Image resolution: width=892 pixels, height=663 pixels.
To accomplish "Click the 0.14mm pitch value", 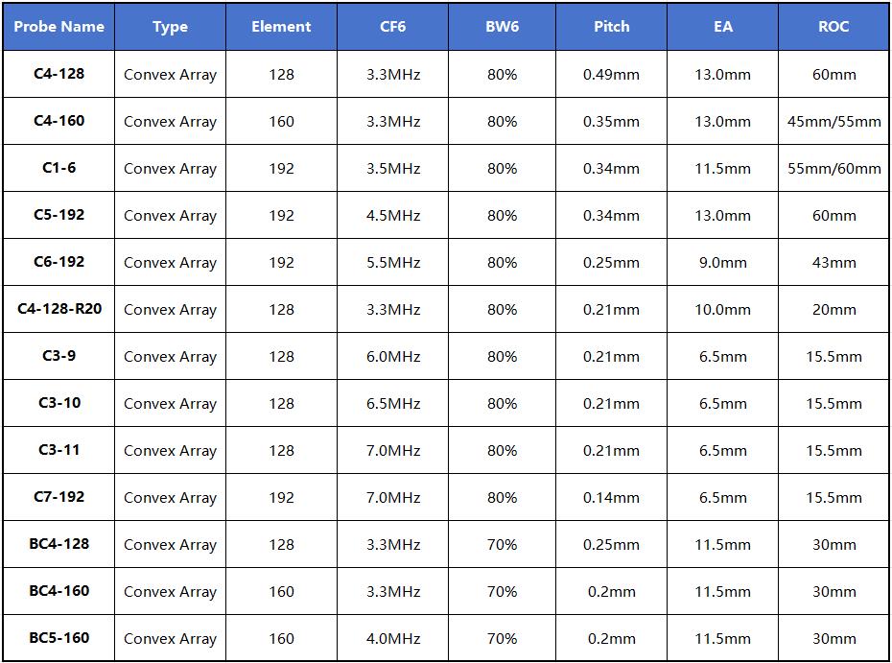I will pyautogui.click(x=611, y=498).
